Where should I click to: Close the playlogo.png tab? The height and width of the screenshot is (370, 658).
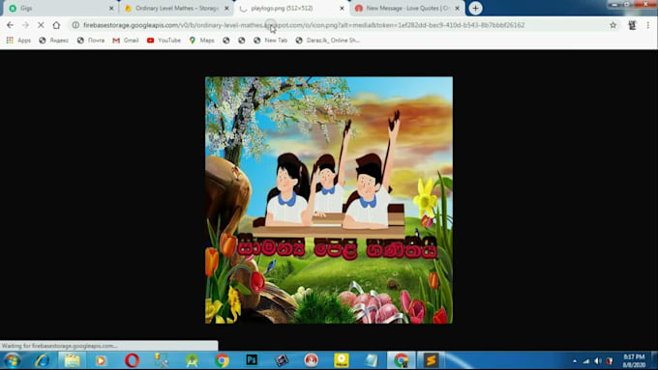coord(342,8)
